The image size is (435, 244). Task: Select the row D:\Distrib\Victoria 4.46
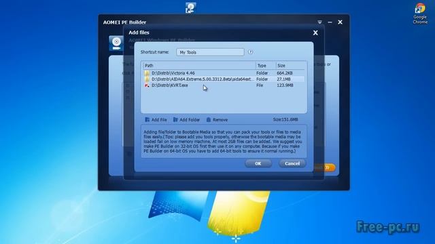pos(224,73)
